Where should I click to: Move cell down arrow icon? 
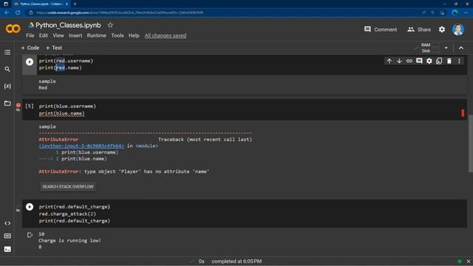[399, 61]
